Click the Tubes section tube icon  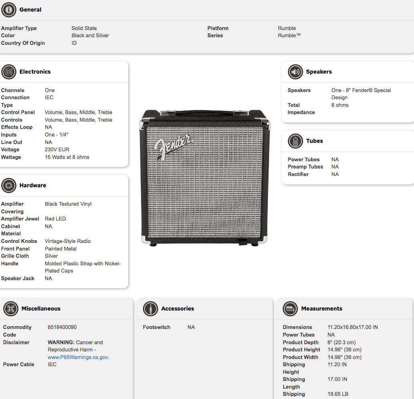[295, 141]
